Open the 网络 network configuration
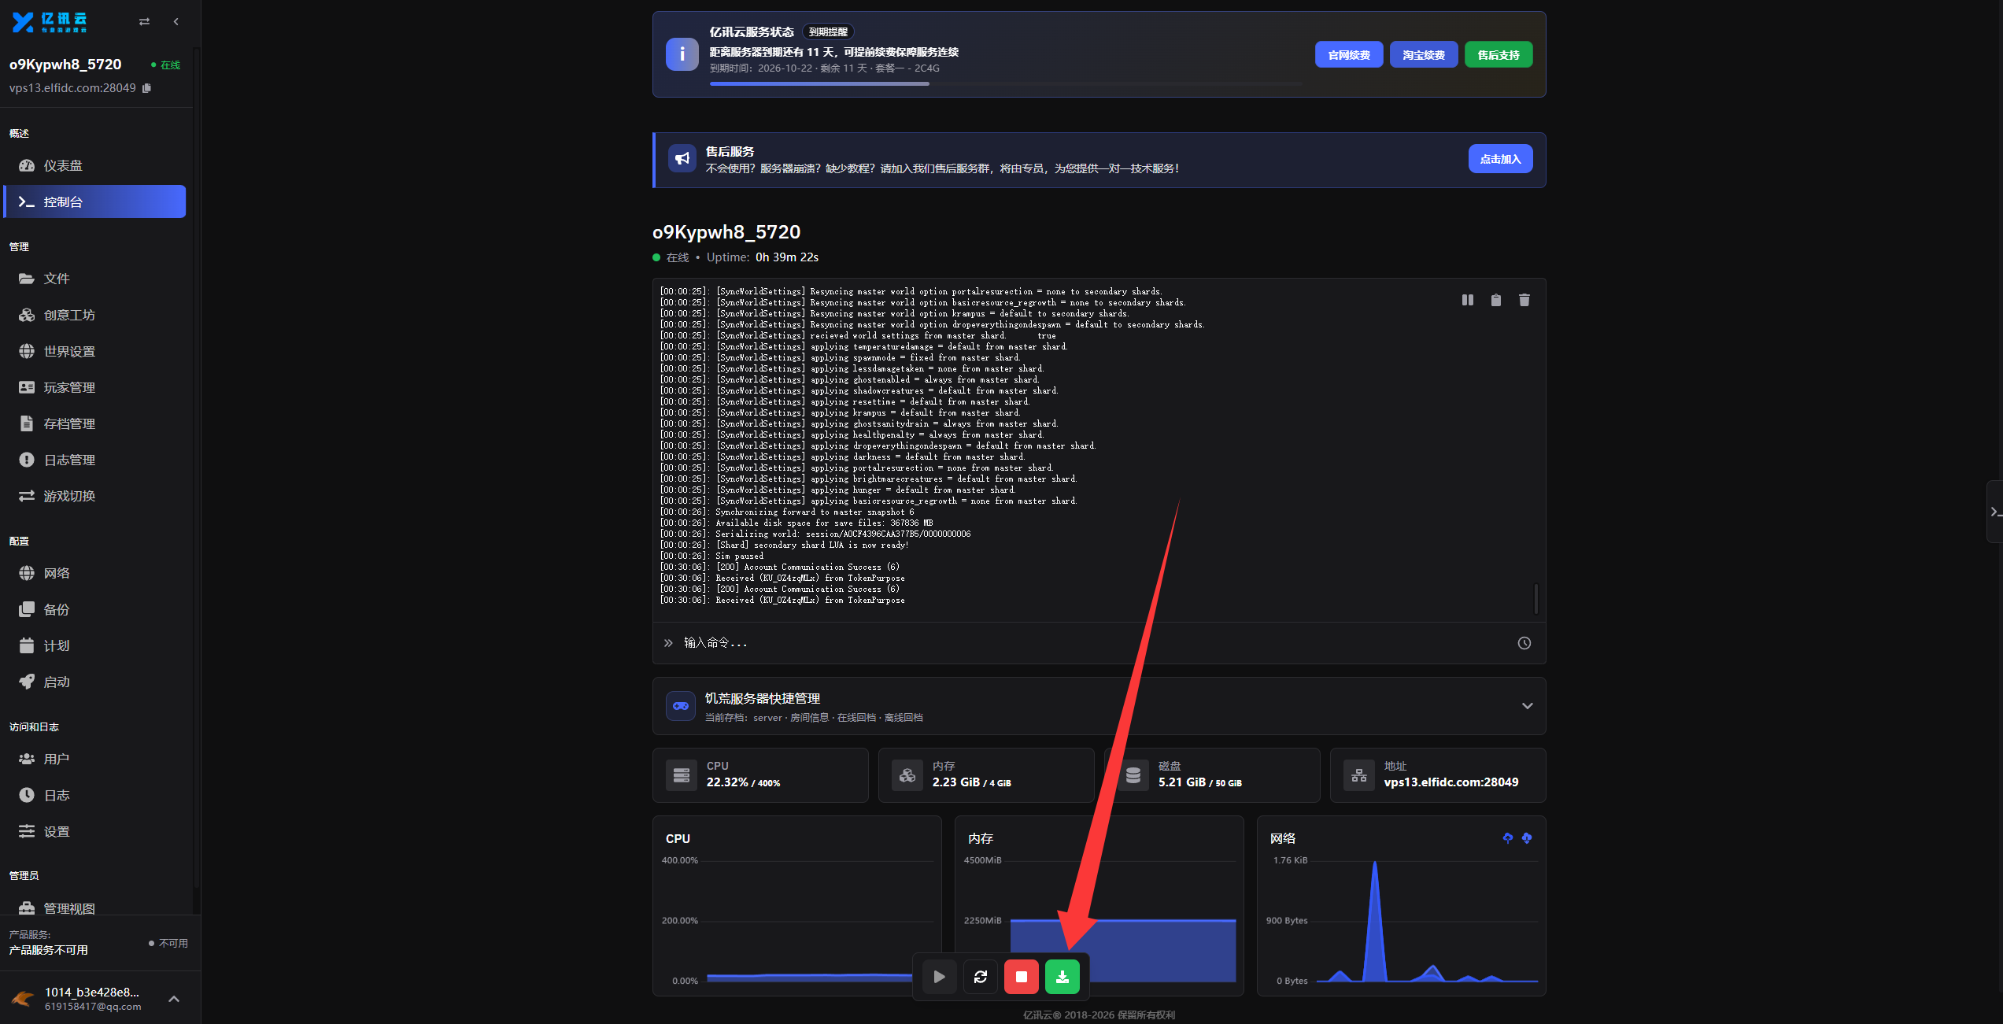 (x=94, y=573)
